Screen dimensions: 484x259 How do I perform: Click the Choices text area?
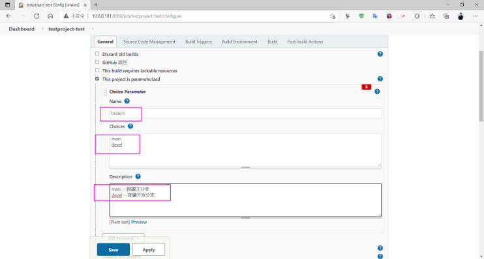(245, 150)
